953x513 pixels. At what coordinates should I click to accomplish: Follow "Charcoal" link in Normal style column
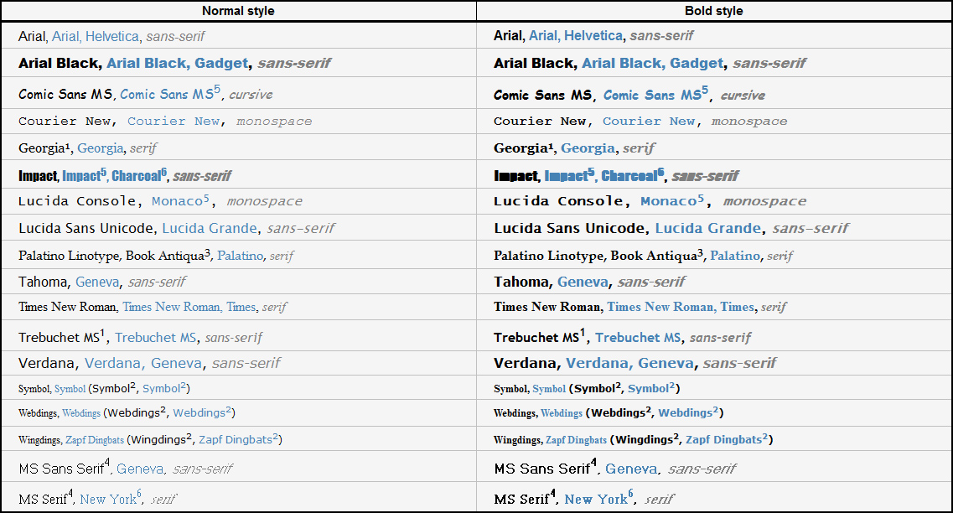pyautogui.click(x=136, y=176)
